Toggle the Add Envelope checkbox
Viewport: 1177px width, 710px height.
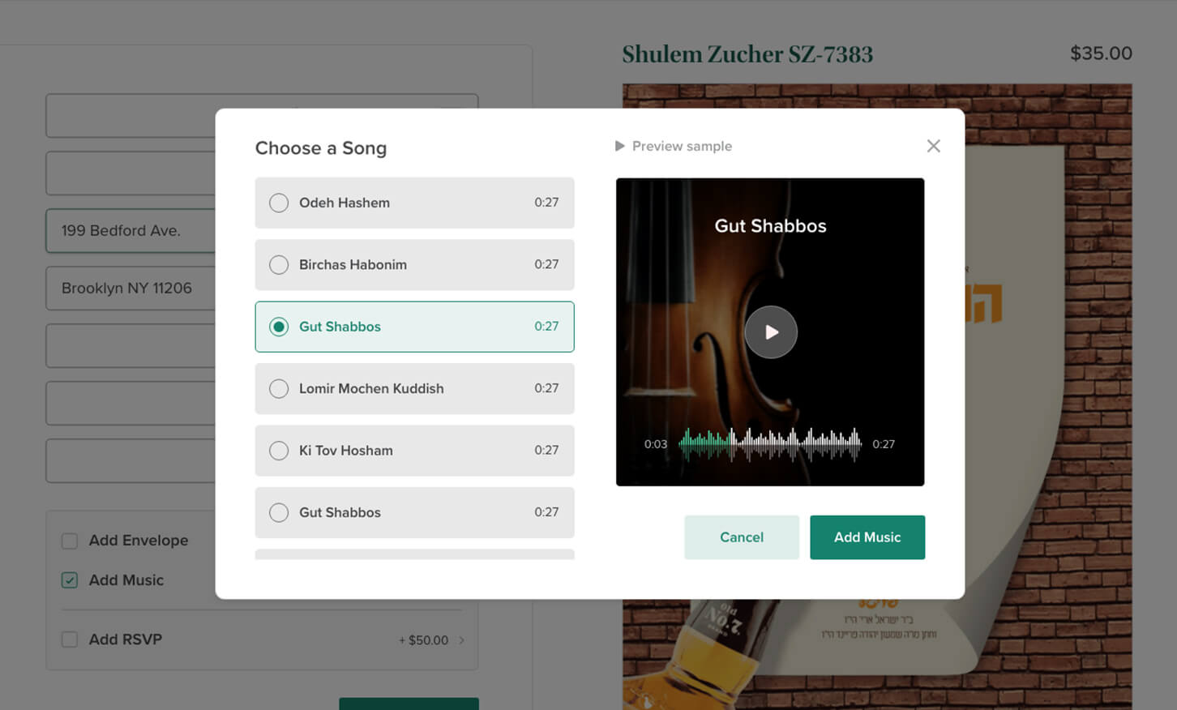(70, 541)
